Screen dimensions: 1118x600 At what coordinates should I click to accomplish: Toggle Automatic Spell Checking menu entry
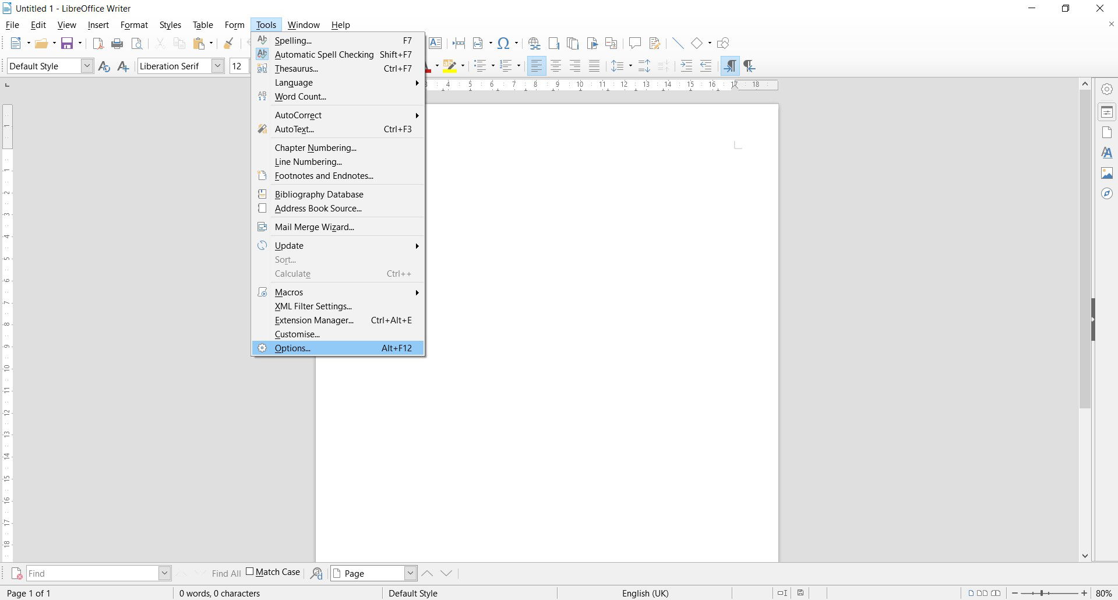click(338, 55)
